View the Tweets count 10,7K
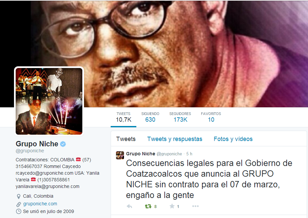 [x=123, y=117]
